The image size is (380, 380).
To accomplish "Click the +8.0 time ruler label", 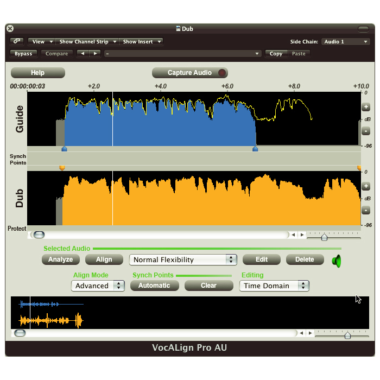I will tap(294, 86).
